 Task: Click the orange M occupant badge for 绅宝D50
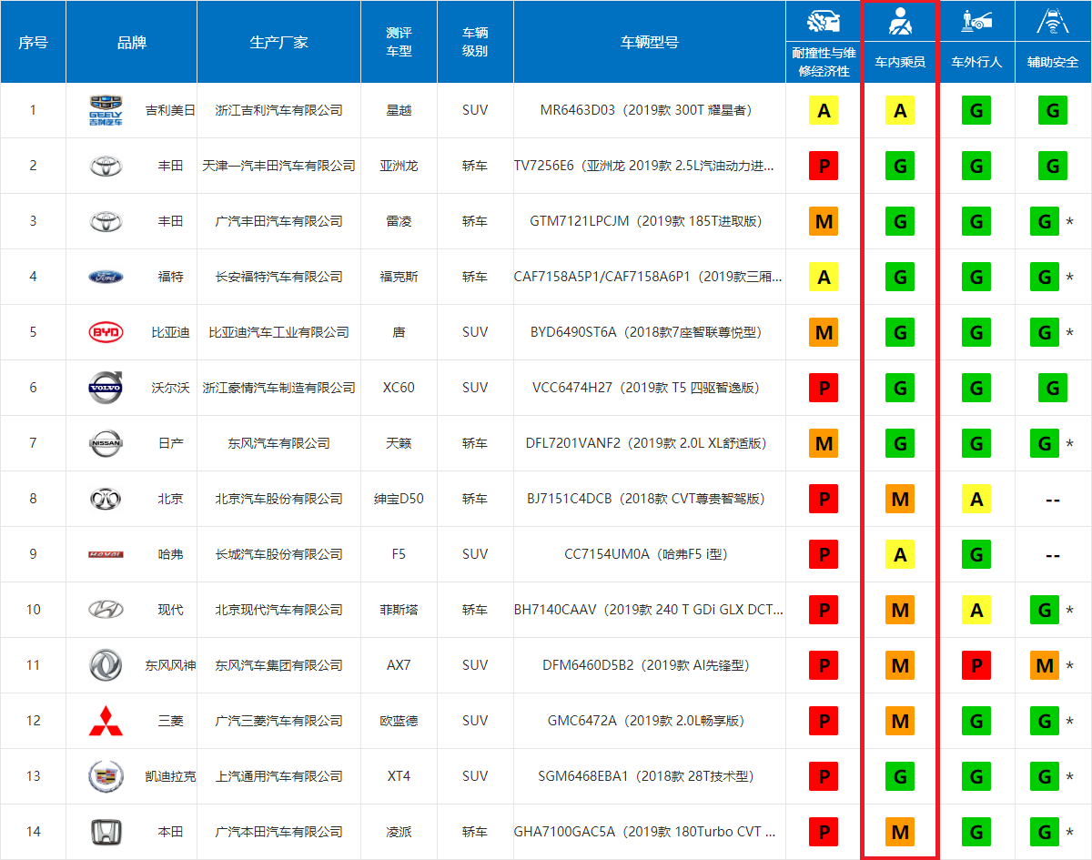click(x=900, y=500)
